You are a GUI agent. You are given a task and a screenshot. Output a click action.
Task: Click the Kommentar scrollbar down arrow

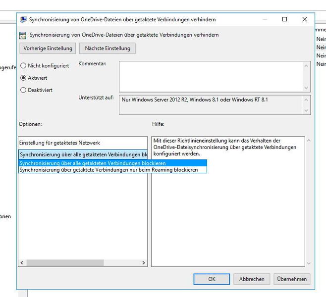click(306, 88)
